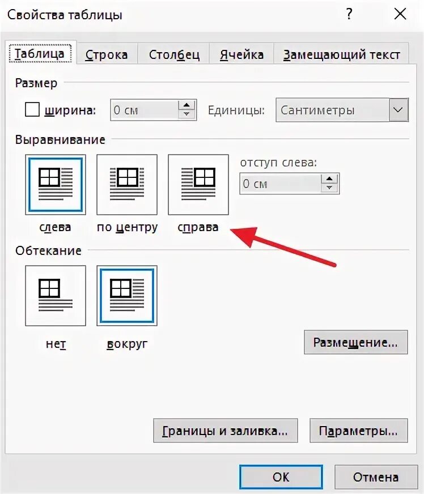Select «вокруг» text wrapping icon
This screenshot has height=494, width=424.
[127, 296]
